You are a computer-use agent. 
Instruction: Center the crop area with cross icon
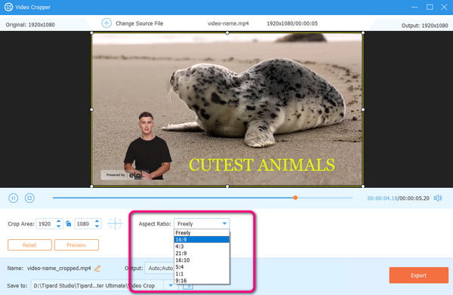[x=115, y=224]
